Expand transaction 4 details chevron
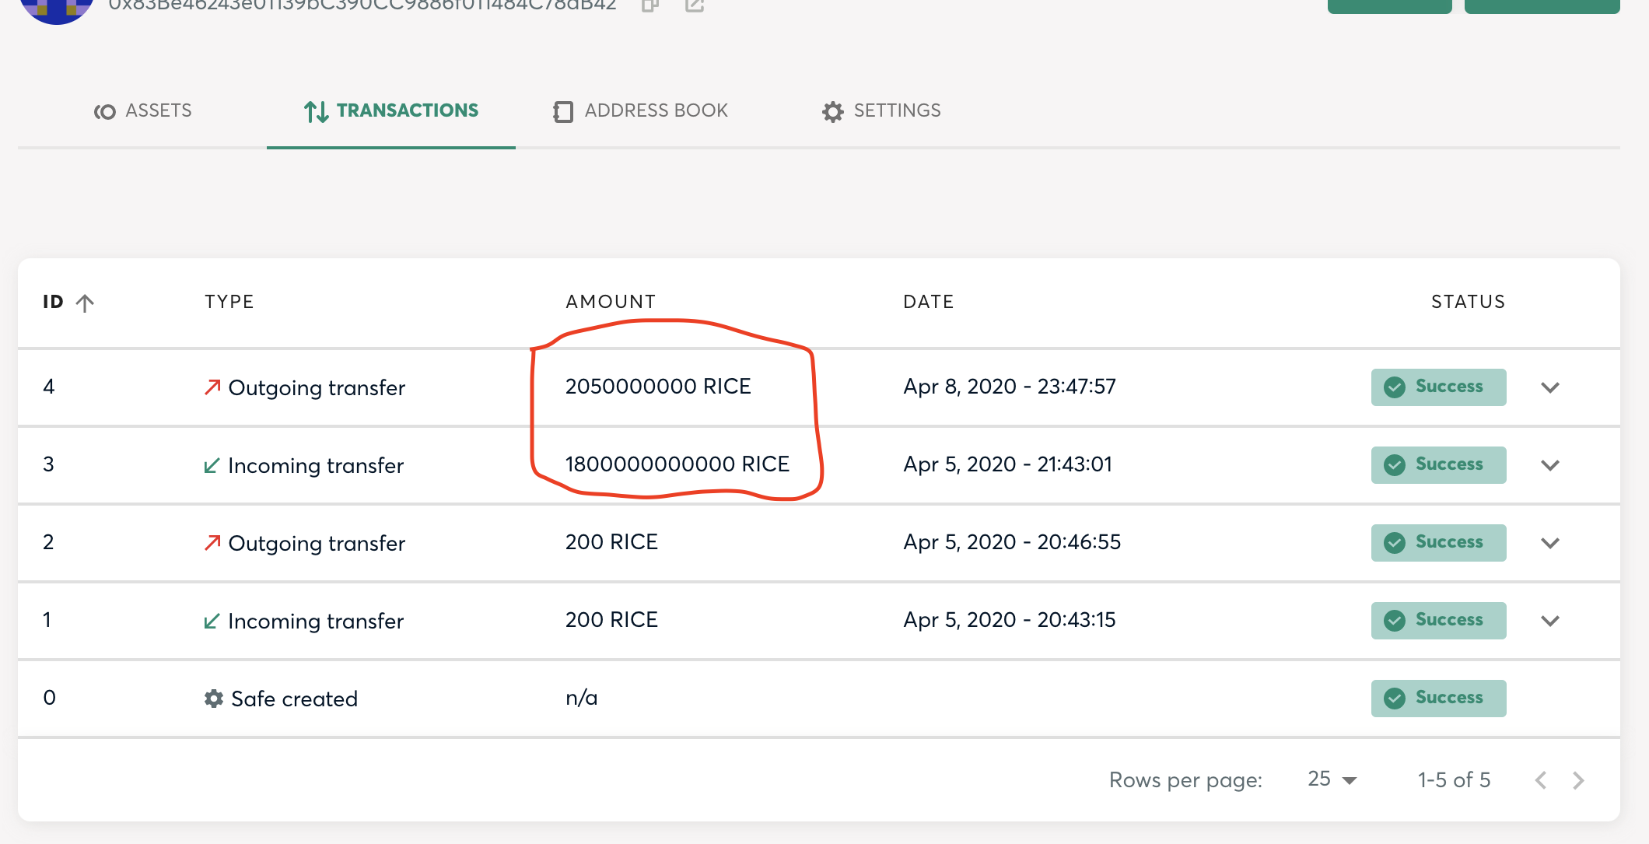 [x=1550, y=387]
